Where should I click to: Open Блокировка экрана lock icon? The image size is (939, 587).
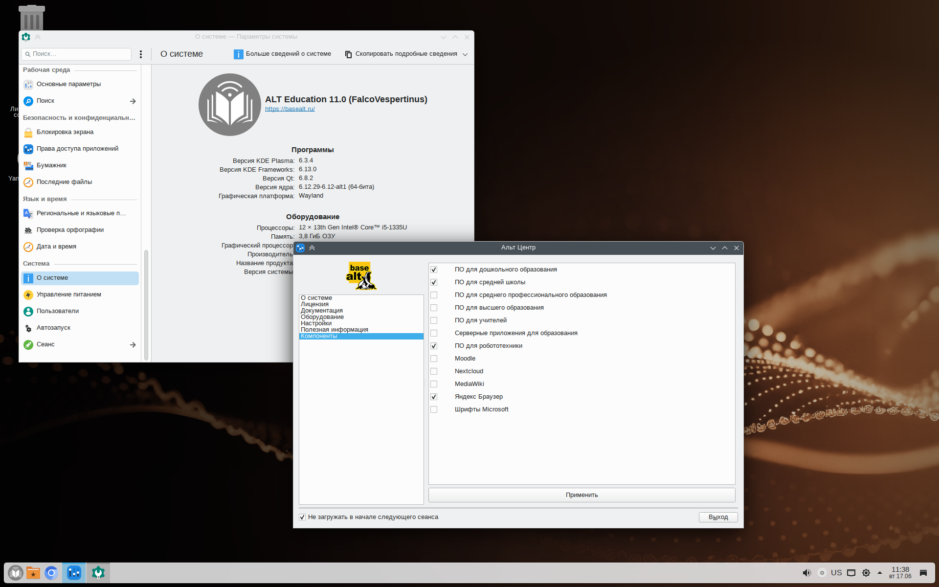click(28, 133)
